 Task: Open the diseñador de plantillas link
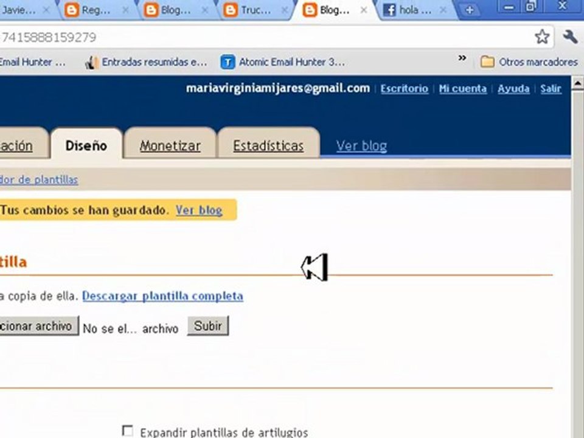coord(39,179)
